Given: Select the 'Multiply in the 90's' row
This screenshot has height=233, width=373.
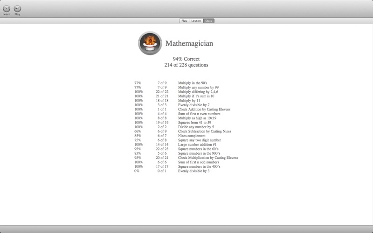Looking at the screenshot, I should [x=193, y=83].
